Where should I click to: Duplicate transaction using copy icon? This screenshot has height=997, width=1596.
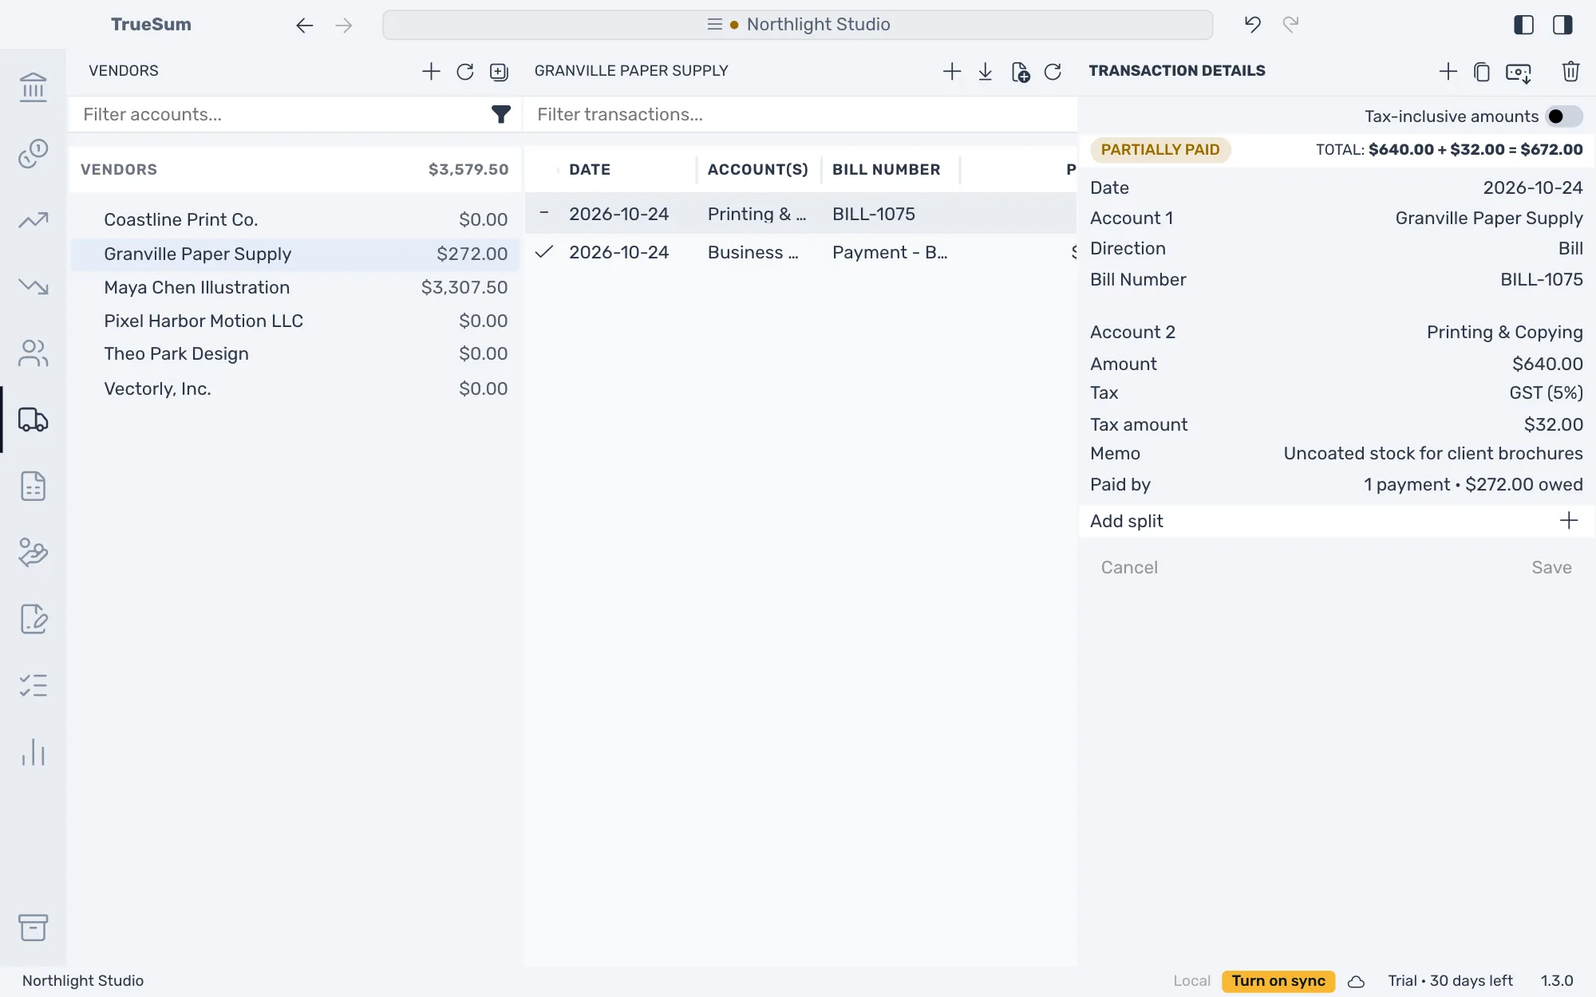tap(1482, 72)
